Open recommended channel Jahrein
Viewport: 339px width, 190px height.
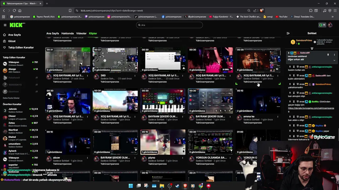[x=20, y=110]
